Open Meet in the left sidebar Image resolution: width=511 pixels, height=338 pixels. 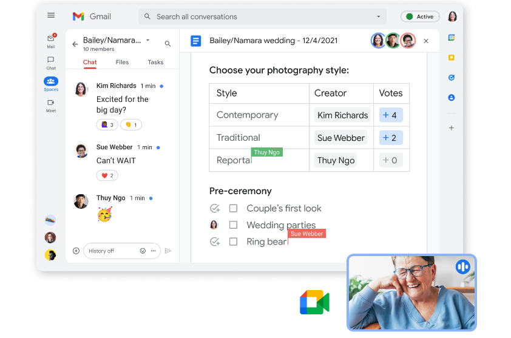pos(51,106)
